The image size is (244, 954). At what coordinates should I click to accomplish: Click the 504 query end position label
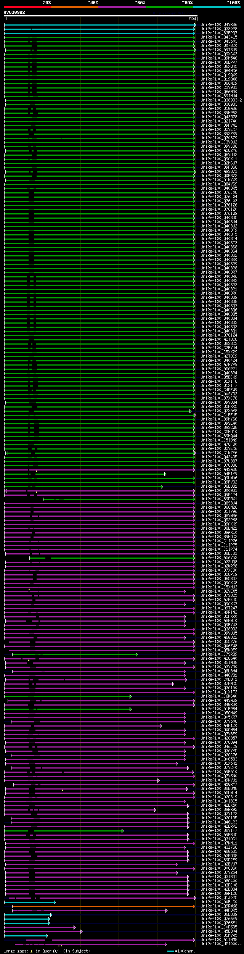pos(193,19)
